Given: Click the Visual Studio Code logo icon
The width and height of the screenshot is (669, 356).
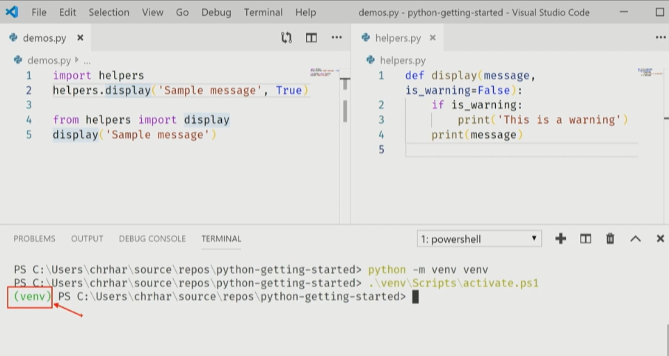Looking at the screenshot, I should point(12,12).
